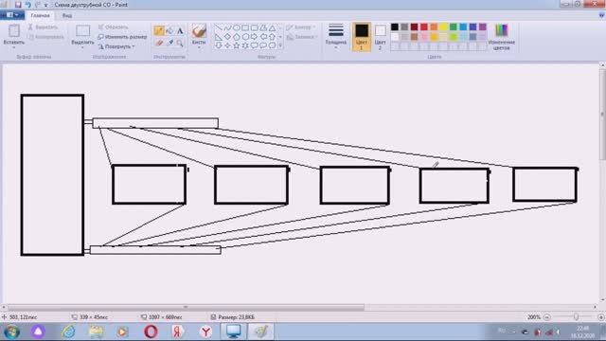Expand the shapes gallery with the bottom arrow
Image resolution: width=606 pixels, height=341 pixels.
[x=280, y=45]
